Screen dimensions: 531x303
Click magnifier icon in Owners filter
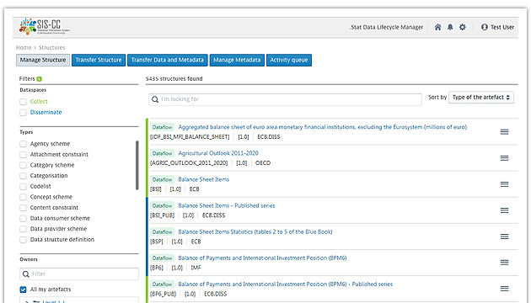click(x=26, y=274)
